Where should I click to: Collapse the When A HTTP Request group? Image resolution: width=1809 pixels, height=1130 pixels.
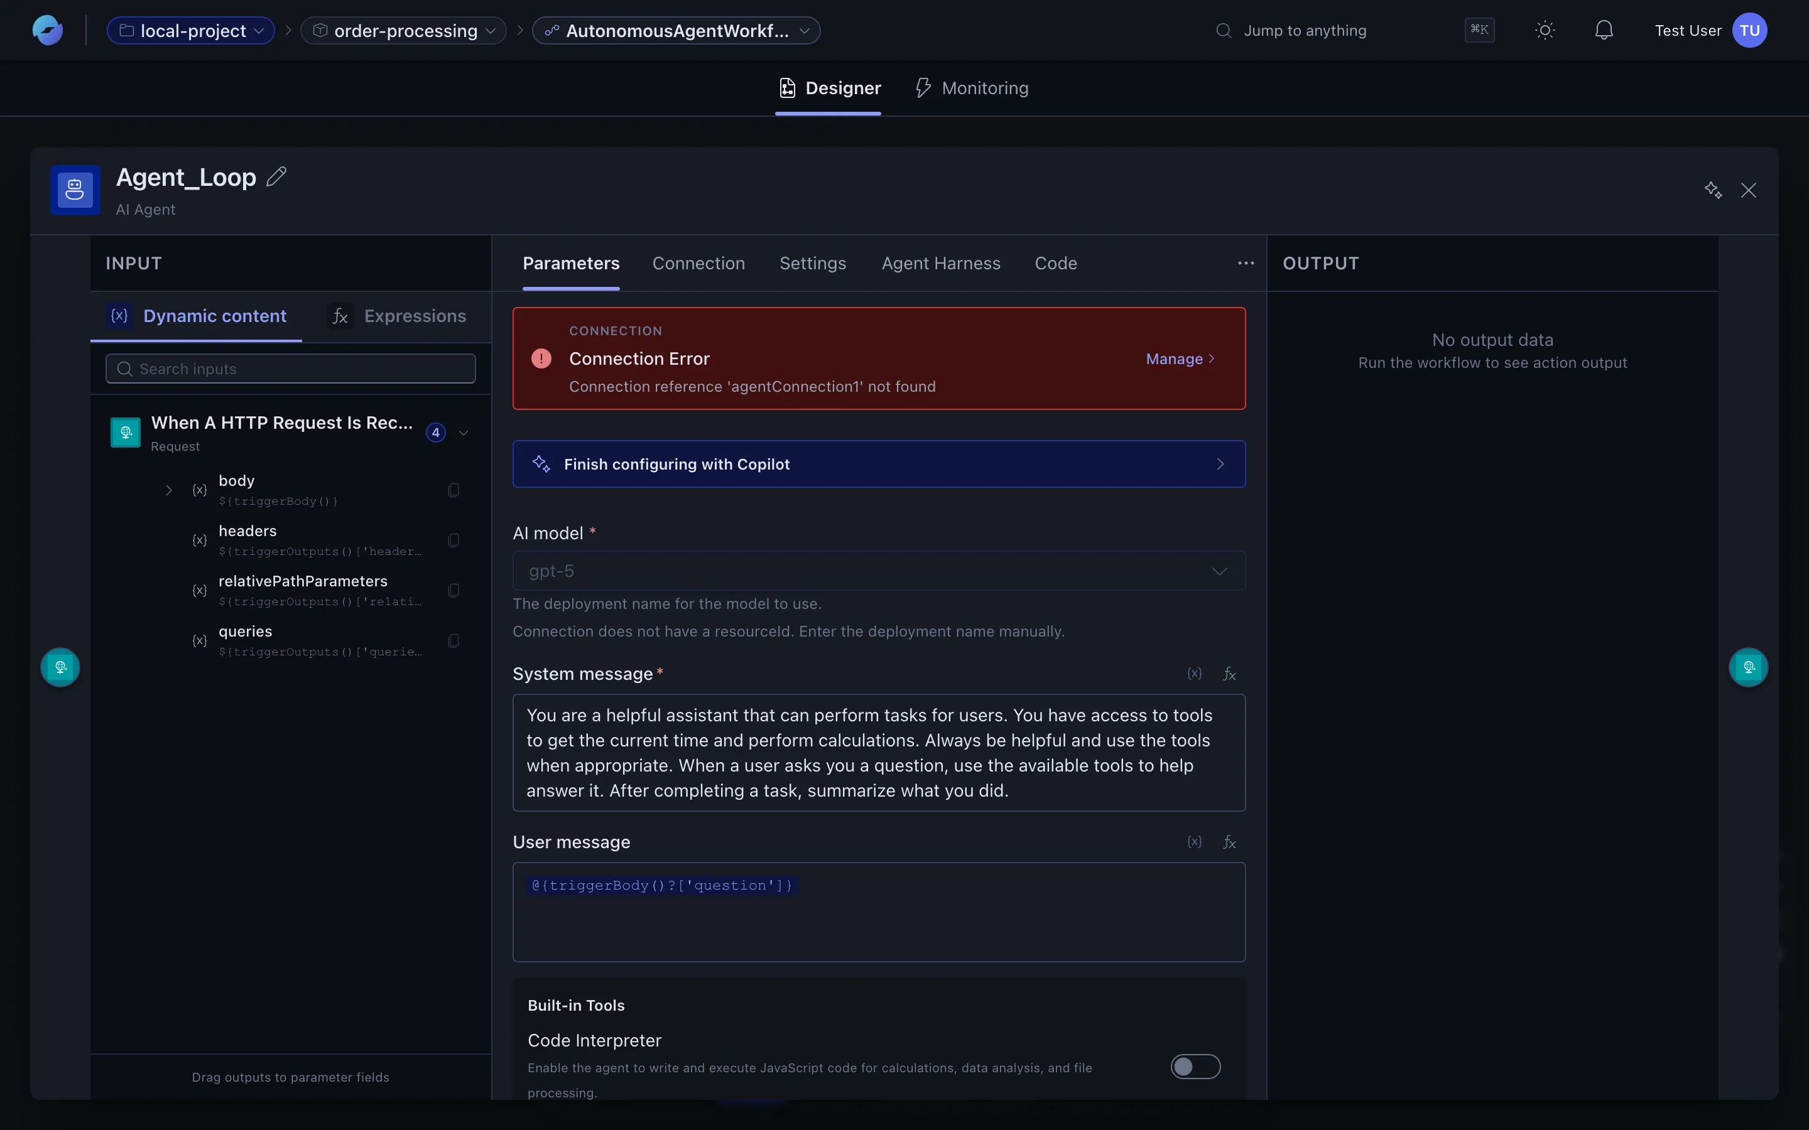click(x=464, y=433)
